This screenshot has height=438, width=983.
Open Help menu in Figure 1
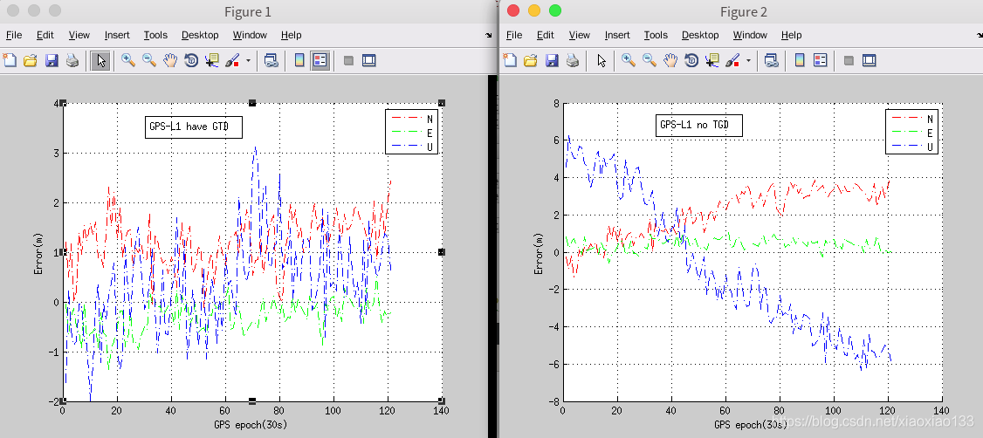291,35
